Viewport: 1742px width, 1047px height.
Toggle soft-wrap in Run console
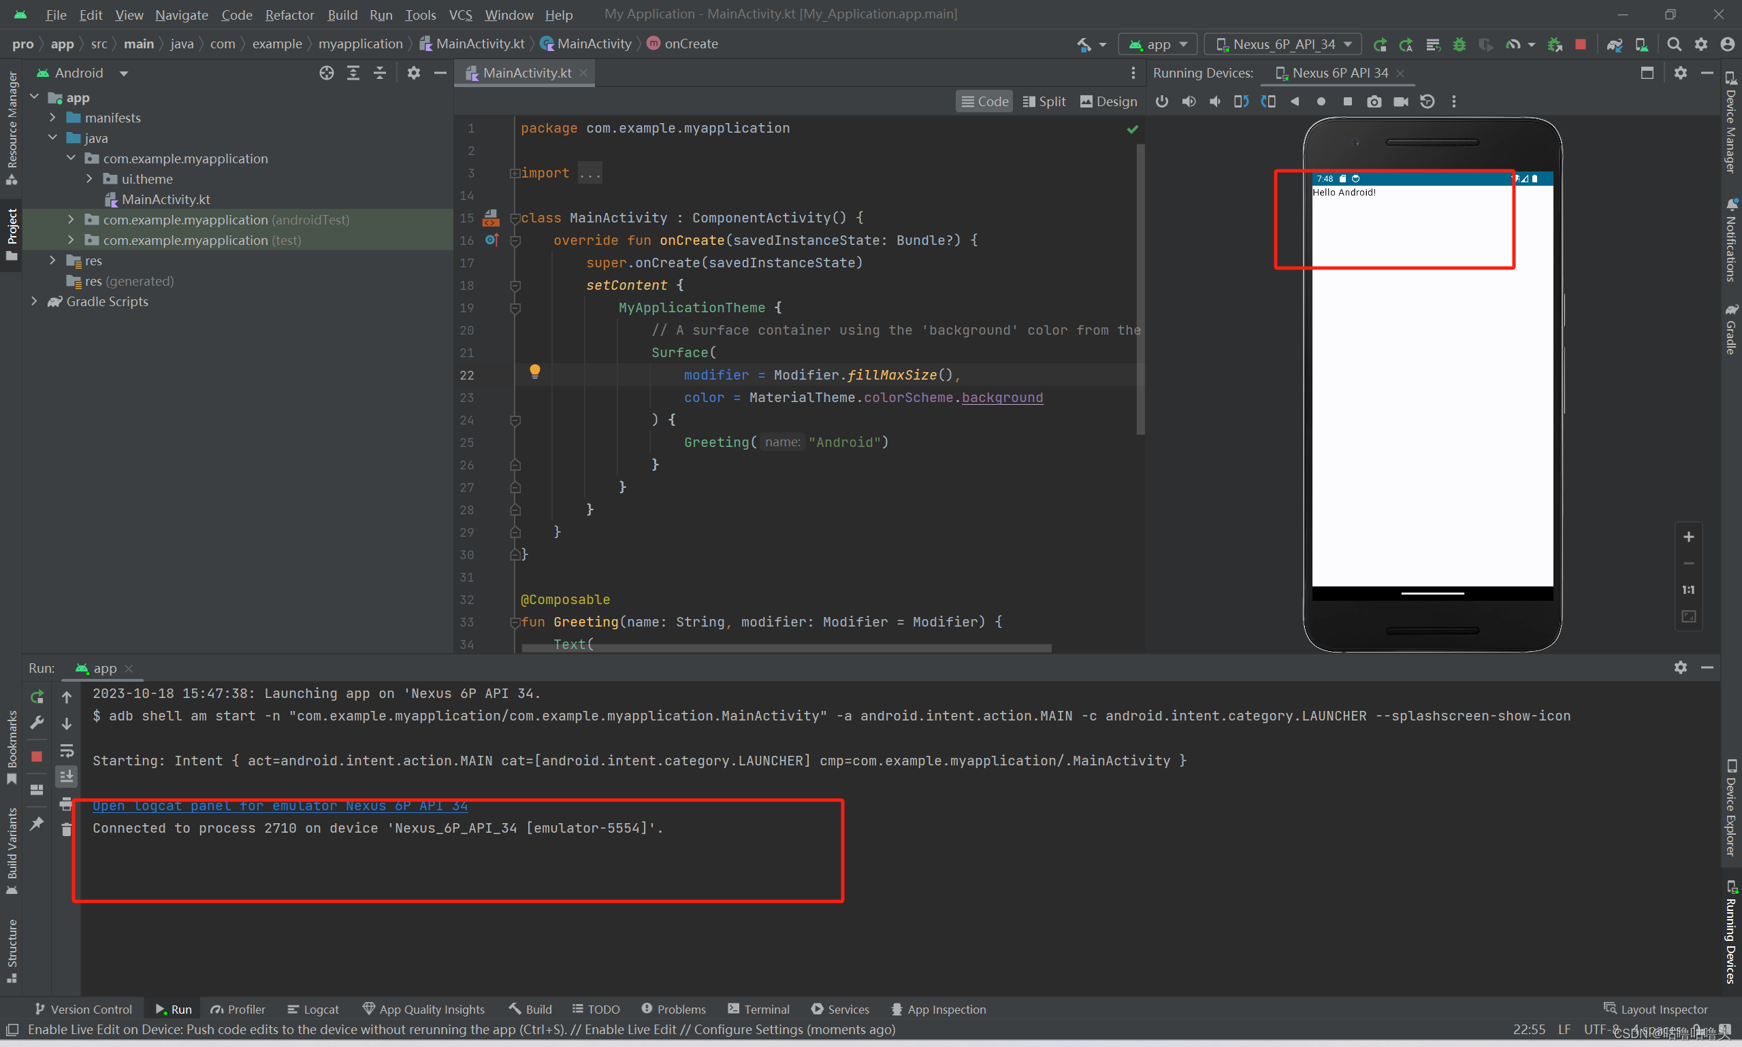(66, 750)
